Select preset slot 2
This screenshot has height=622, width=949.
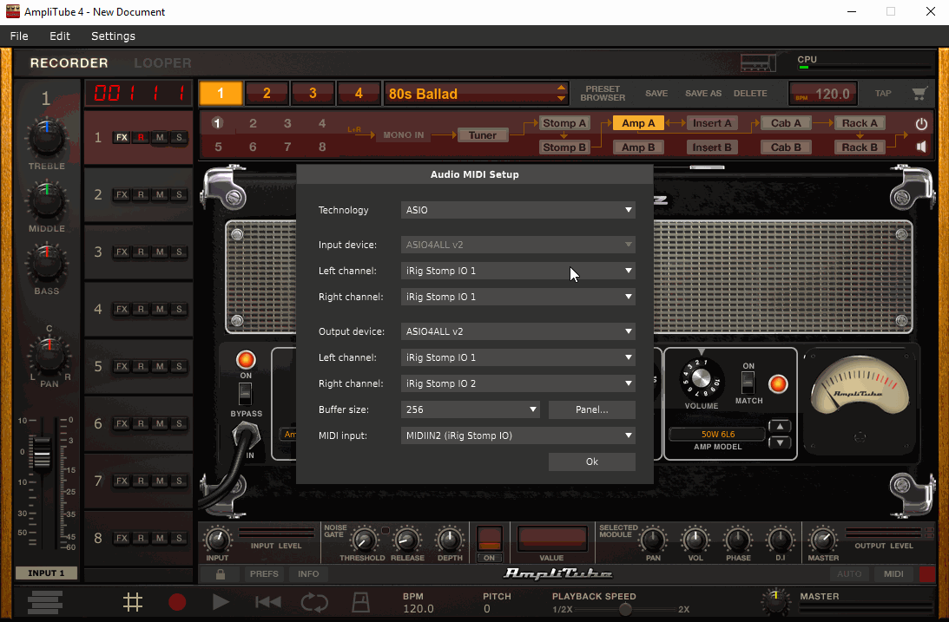[x=267, y=94]
